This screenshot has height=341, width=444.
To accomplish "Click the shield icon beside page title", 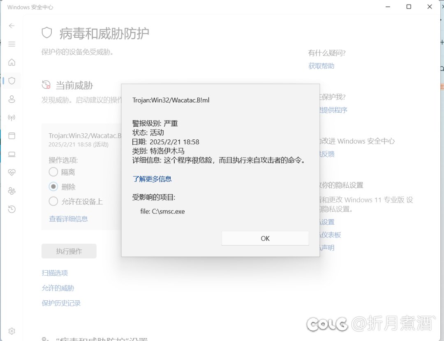I will pyautogui.click(x=47, y=33).
